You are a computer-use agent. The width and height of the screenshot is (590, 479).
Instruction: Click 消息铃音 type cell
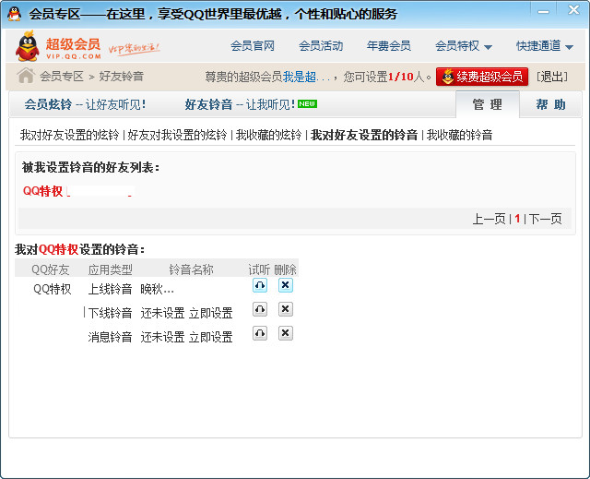[x=111, y=337]
